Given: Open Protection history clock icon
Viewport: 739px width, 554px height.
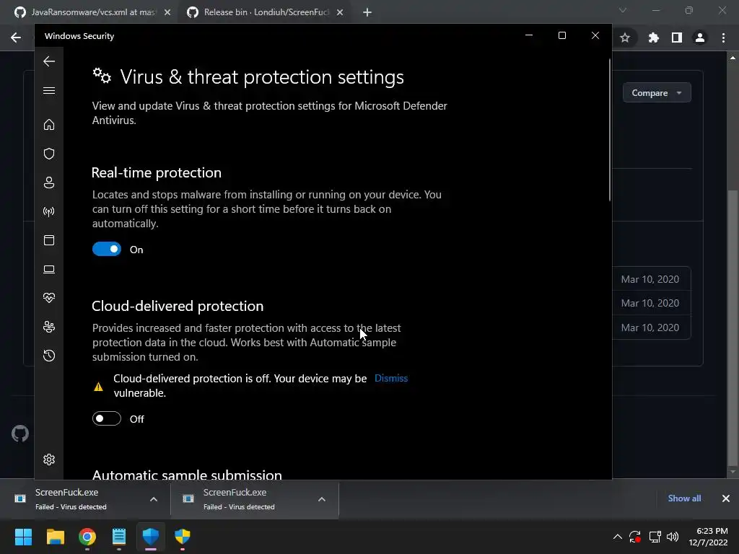Looking at the screenshot, I should pyautogui.click(x=49, y=356).
